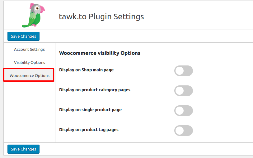
Task: Click the Woocommerce visibility Options heading
Action: pyautogui.click(x=100, y=53)
